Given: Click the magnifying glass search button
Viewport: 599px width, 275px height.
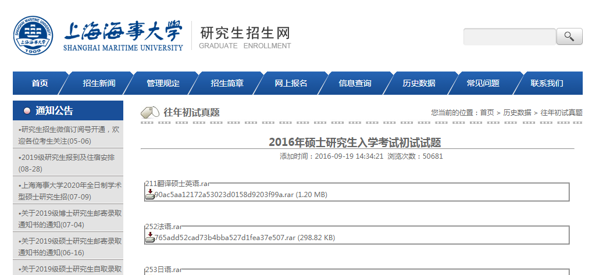Looking at the screenshot, I should pyautogui.click(x=569, y=37).
